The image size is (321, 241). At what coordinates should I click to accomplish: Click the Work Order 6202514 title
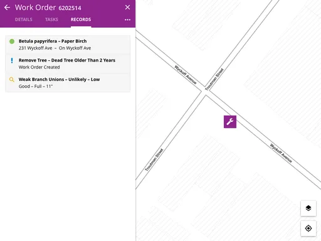[48, 8]
